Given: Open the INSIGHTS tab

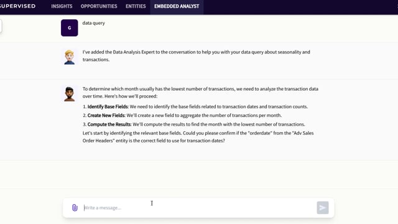Looking at the screenshot, I should click(x=62, y=6).
